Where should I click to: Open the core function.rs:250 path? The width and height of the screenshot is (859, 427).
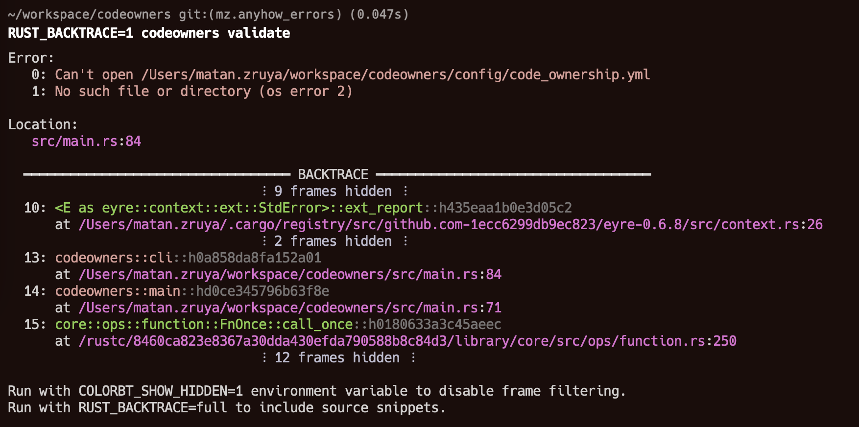click(407, 341)
